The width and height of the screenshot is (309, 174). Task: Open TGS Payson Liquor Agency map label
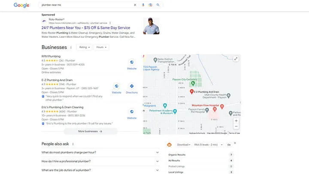point(151,68)
